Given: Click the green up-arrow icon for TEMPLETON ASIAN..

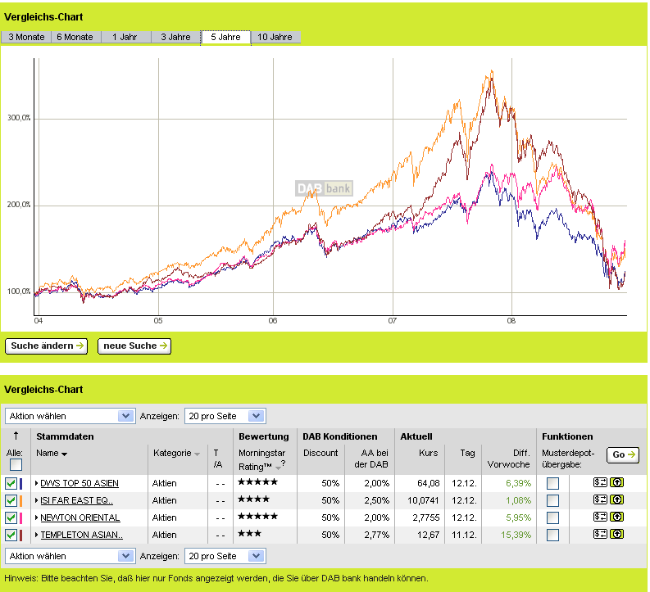Looking at the screenshot, I should (617, 534).
